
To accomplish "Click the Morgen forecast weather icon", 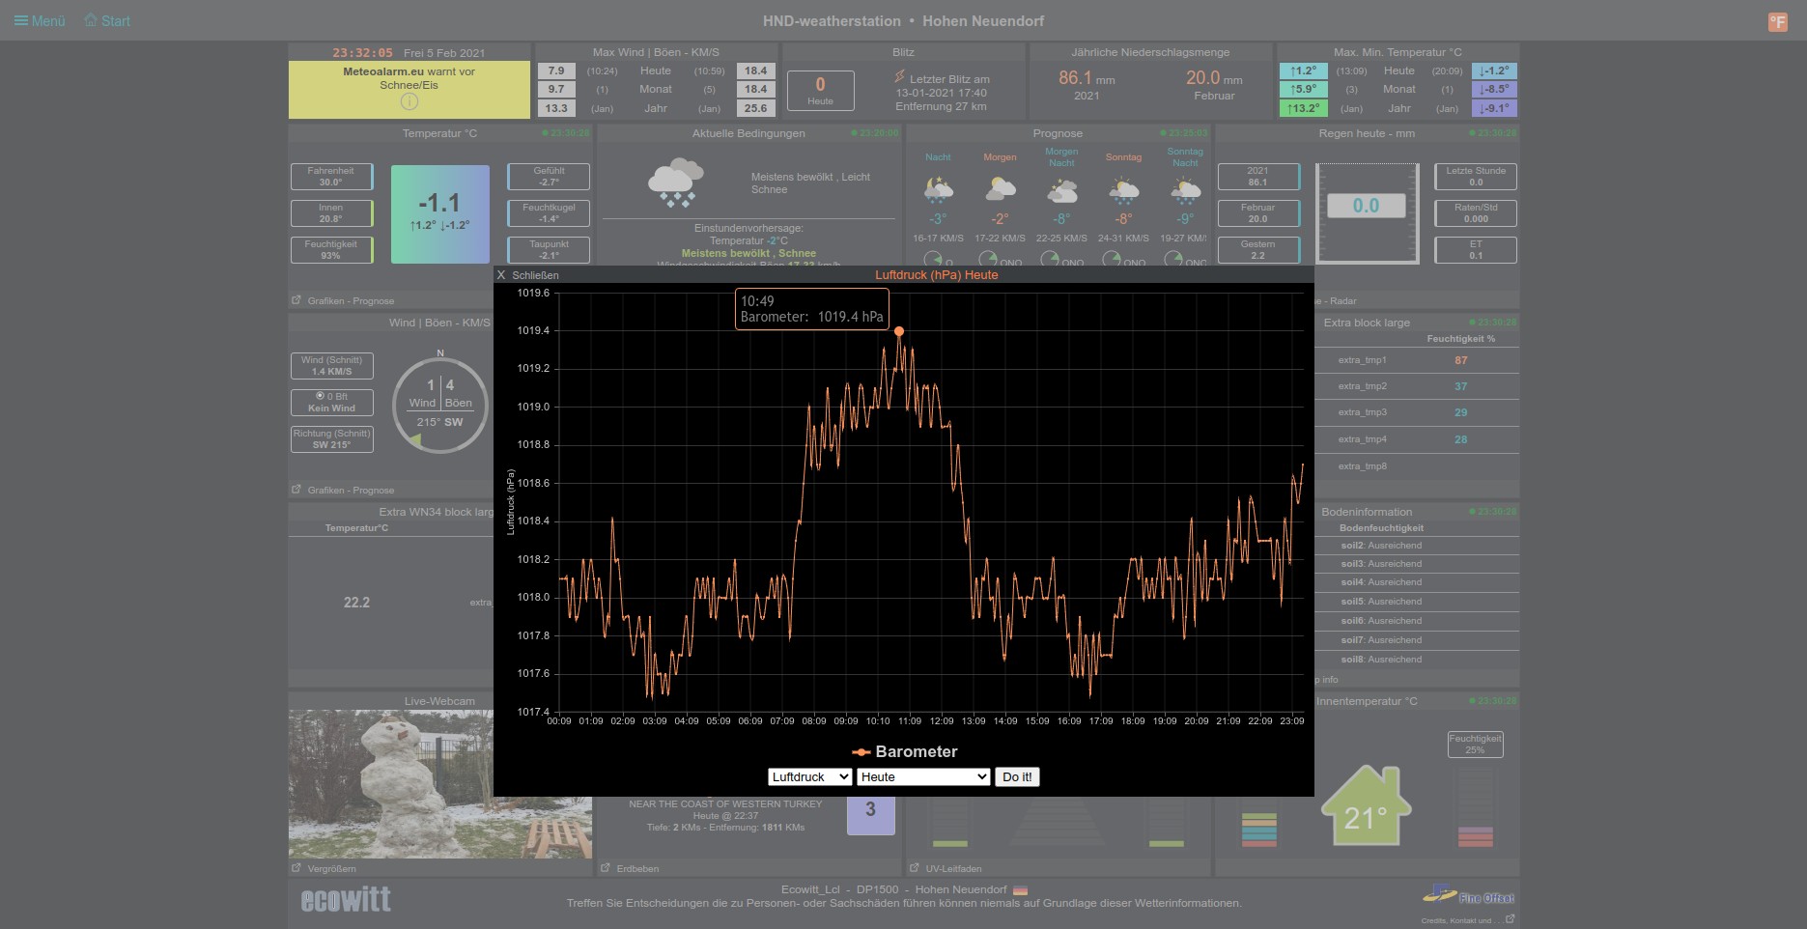I will pyautogui.click(x=1000, y=189).
